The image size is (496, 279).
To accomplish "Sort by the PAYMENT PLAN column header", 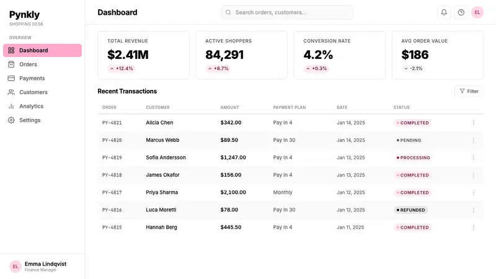I will pyautogui.click(x=290, y=107).
